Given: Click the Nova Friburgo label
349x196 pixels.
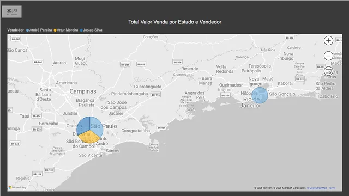Looking at the screenshot, I should click(285, 56).
